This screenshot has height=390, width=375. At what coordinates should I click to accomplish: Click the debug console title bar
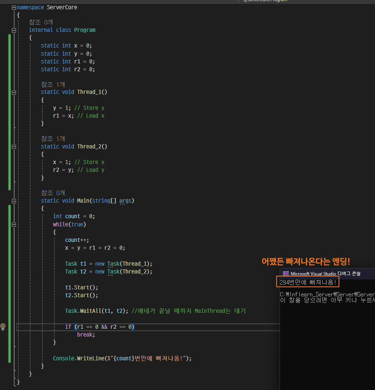pos(327,273)
